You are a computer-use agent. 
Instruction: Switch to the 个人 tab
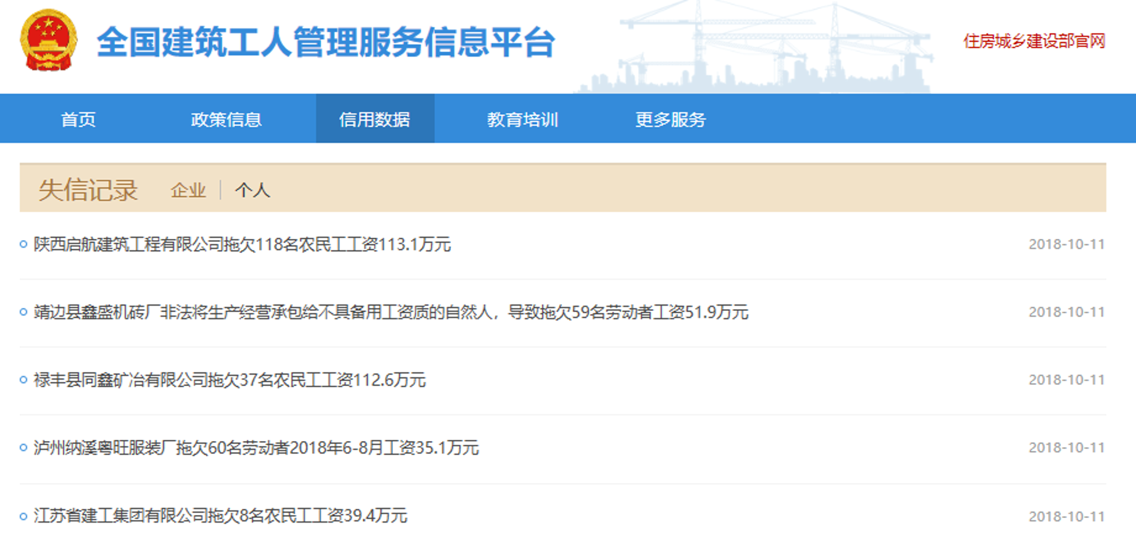pyautogui.click(x=253, y=190)
